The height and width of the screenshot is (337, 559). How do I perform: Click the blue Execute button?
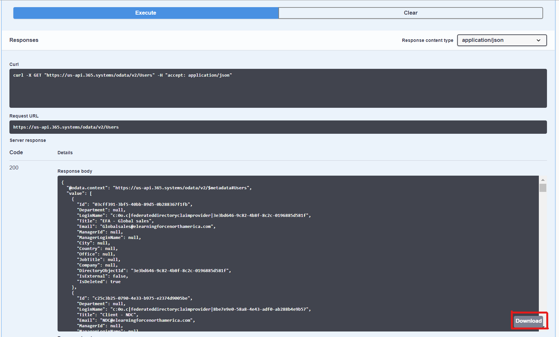coord(146,13)
